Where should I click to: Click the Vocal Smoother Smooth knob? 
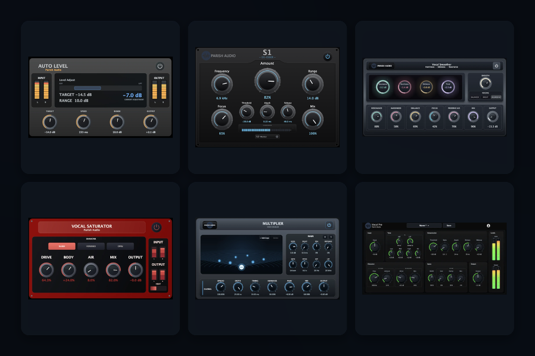pyautogui.click(x=485, y=83)
